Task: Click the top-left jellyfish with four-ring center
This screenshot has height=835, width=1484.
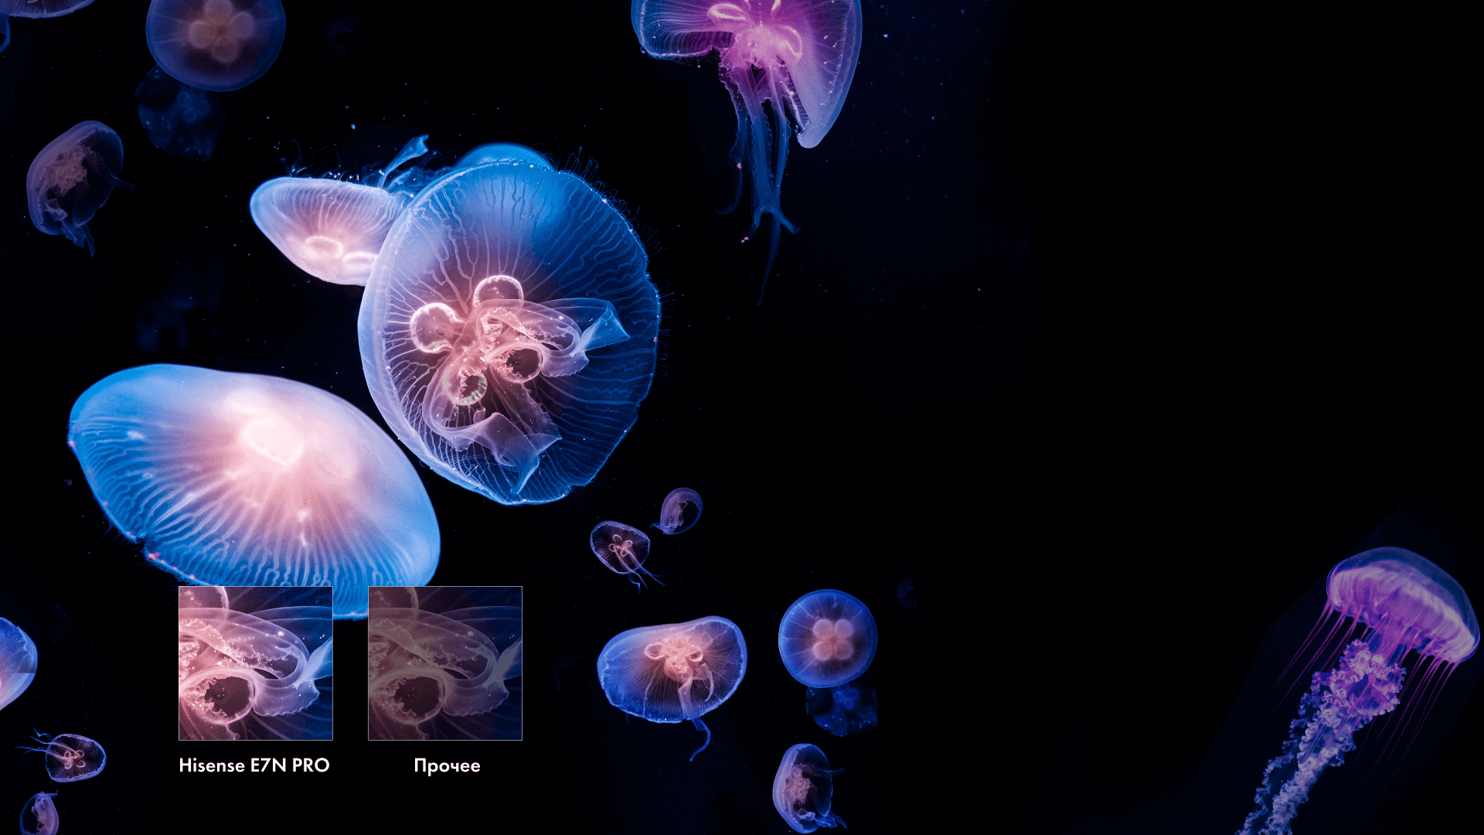Action: pos(216,39)
